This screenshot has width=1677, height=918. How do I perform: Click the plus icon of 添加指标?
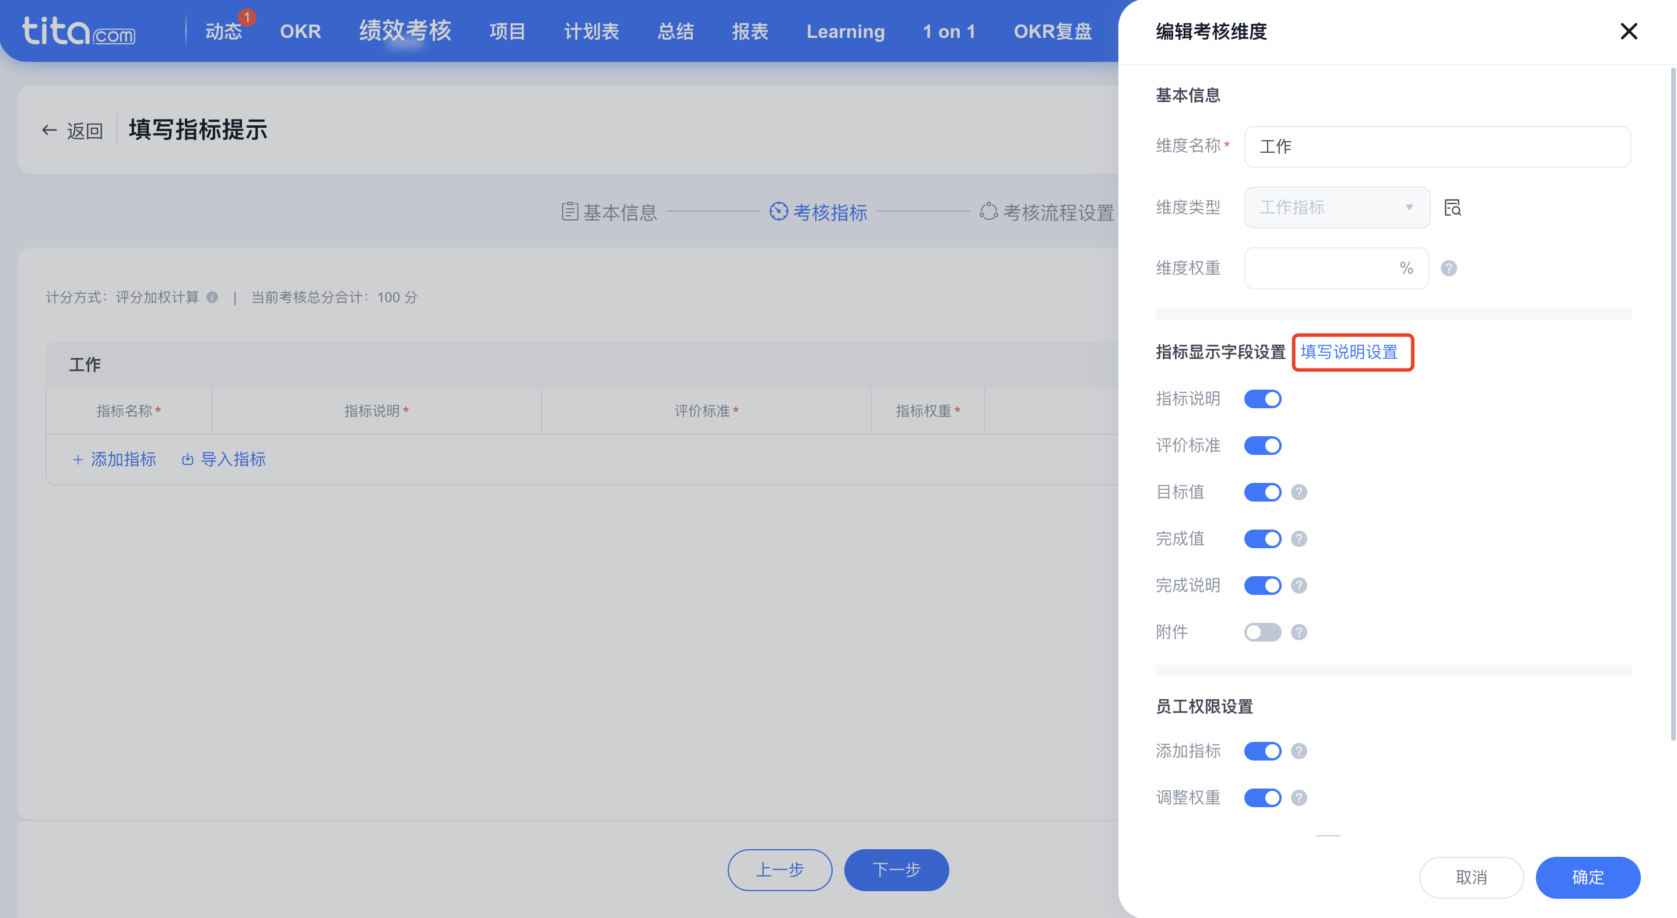pyautogui.click(x=78, y=460)
